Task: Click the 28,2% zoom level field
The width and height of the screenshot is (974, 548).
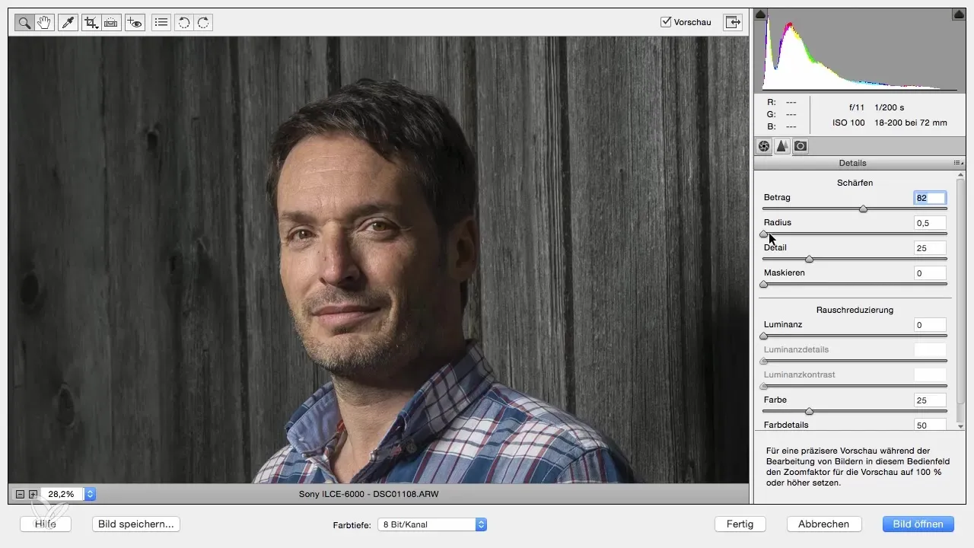Action: click(62, 494)
